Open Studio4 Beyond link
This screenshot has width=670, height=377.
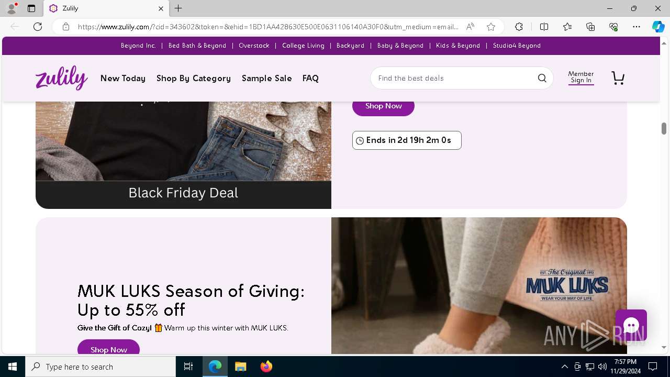click(x=517, y=46)
